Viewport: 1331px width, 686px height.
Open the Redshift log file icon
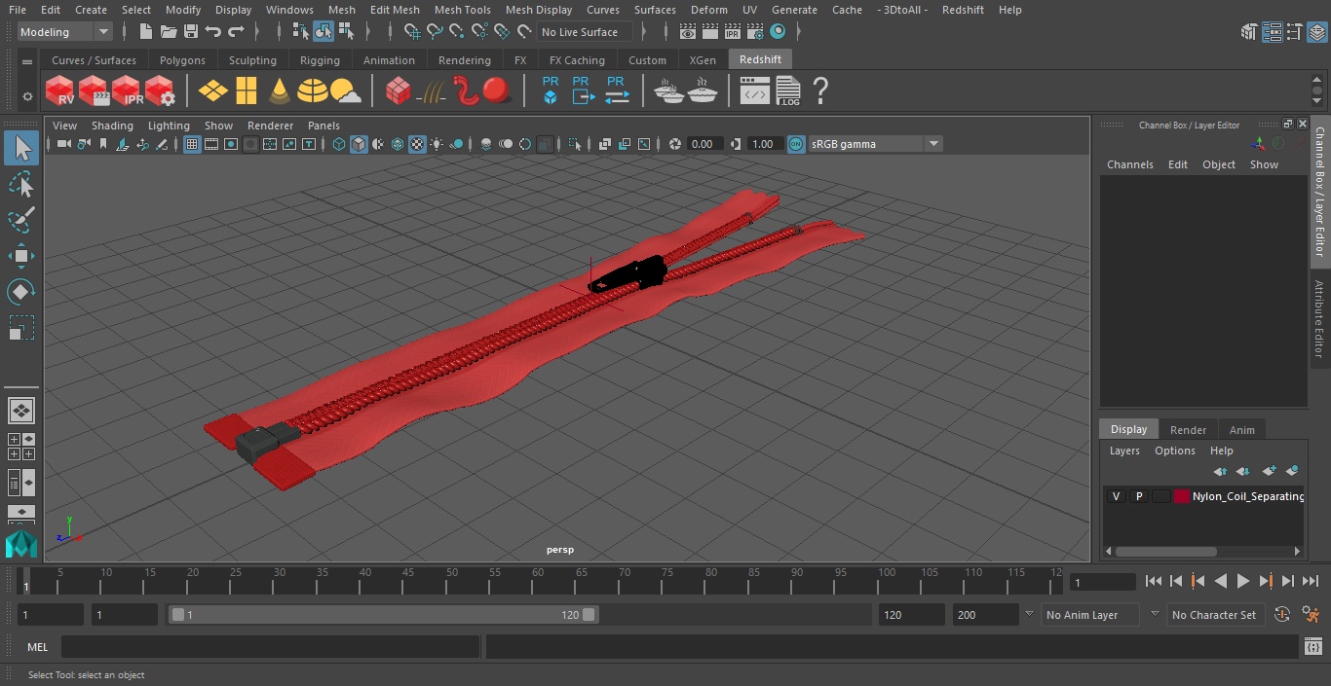click(x=787, y=90)
